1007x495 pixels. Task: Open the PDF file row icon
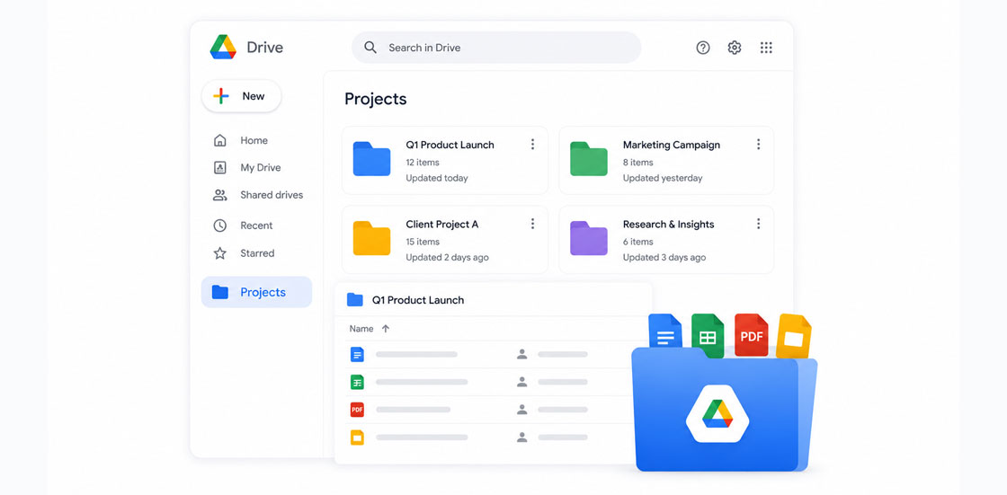[x=357, y=410]
